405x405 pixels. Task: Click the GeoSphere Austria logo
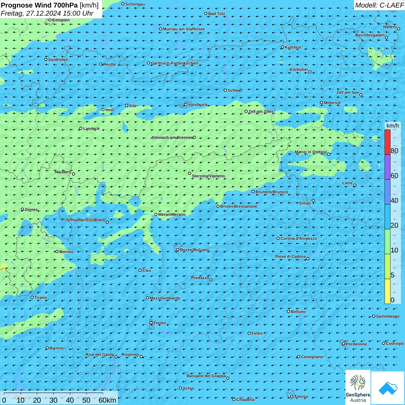(358, 387)
